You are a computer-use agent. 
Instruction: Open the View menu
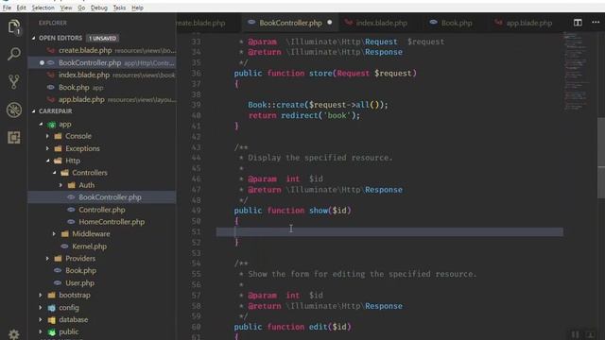(x=66, y=8)
